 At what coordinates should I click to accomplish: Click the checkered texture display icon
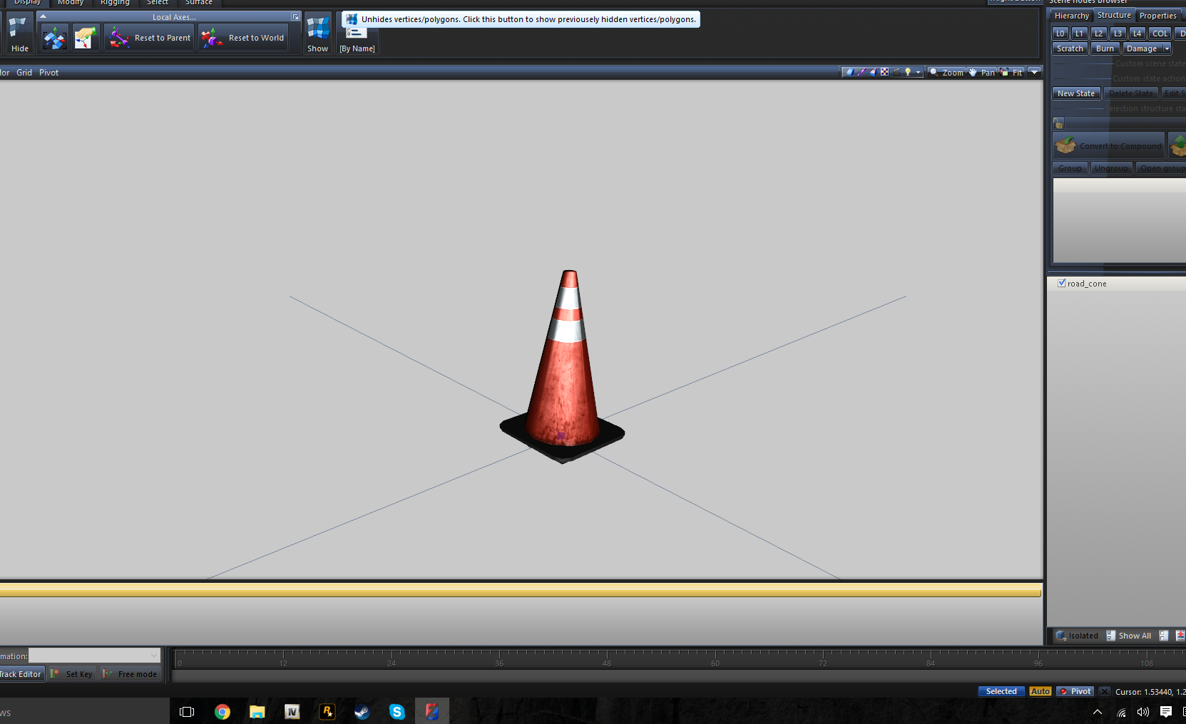coord(884,73)
